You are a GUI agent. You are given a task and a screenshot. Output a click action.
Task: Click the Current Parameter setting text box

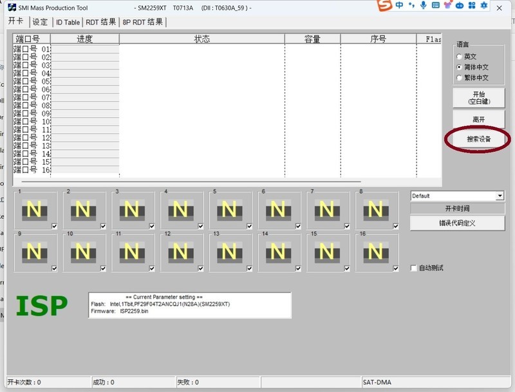point(190,305)
